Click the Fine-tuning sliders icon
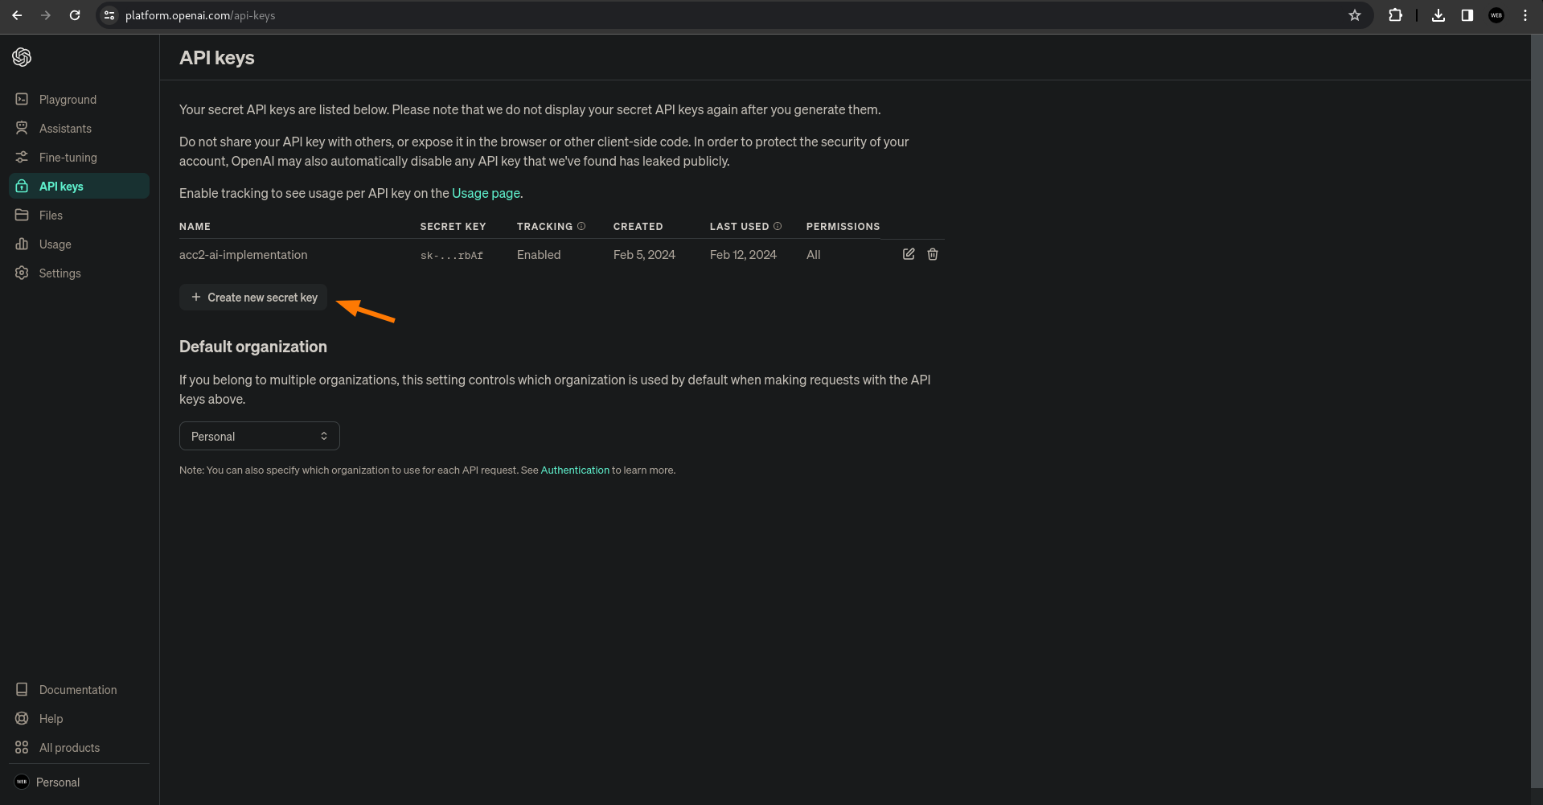The width and height of the screenshot is (1543, 805). tap(22, 157)
